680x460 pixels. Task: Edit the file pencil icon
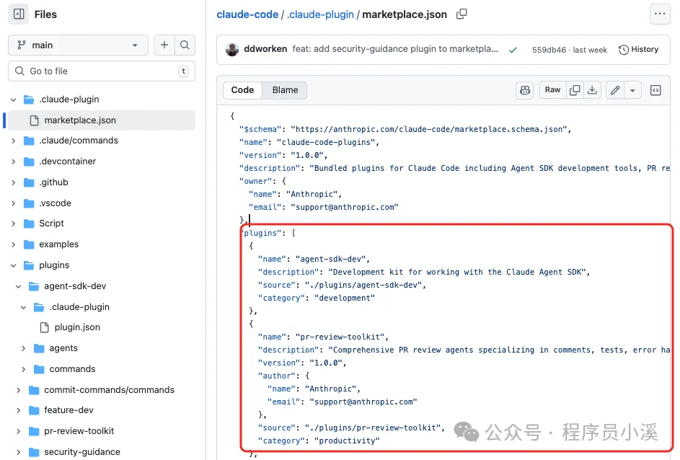tap(615, 90)
